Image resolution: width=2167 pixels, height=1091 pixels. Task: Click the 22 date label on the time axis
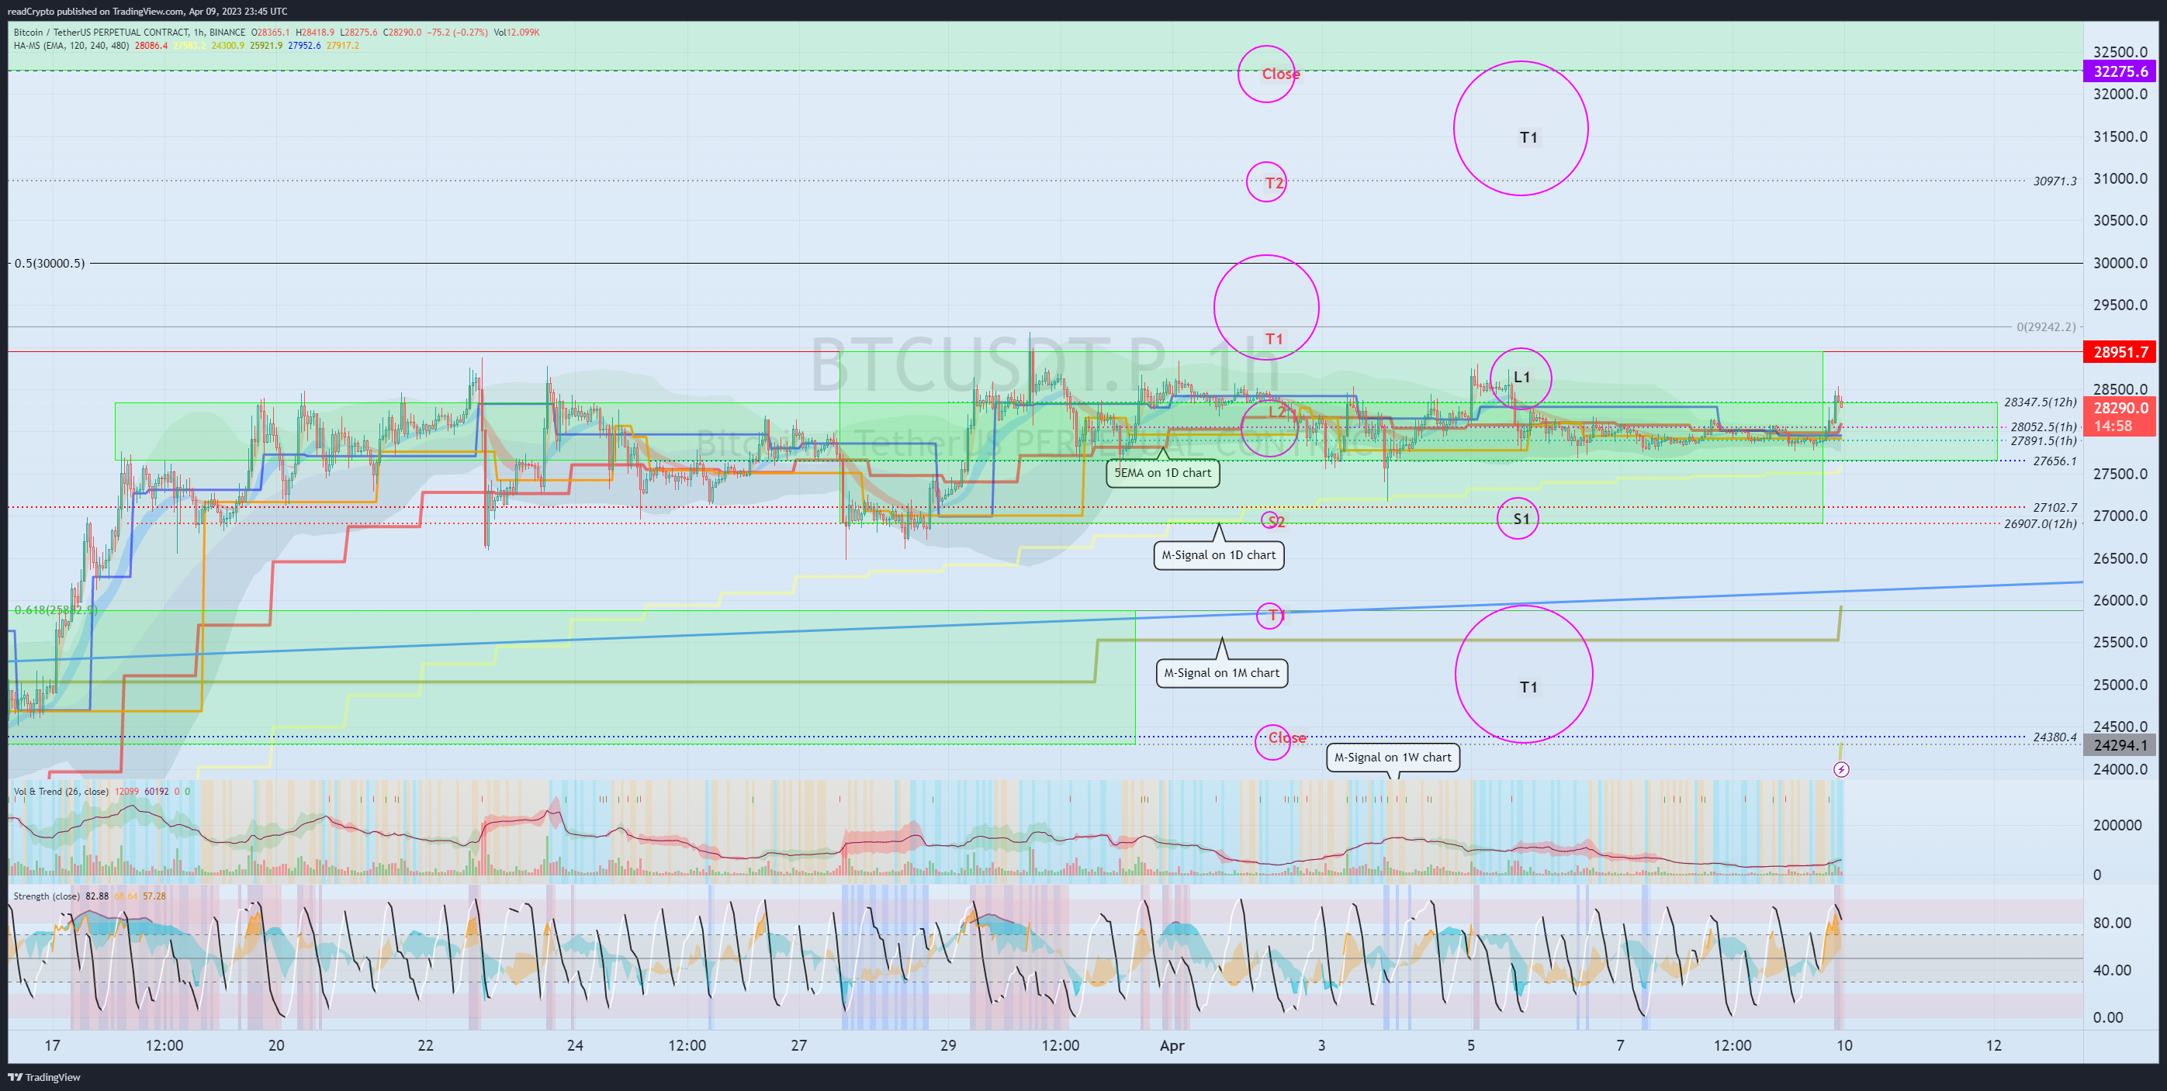[x=426, y=1045]
